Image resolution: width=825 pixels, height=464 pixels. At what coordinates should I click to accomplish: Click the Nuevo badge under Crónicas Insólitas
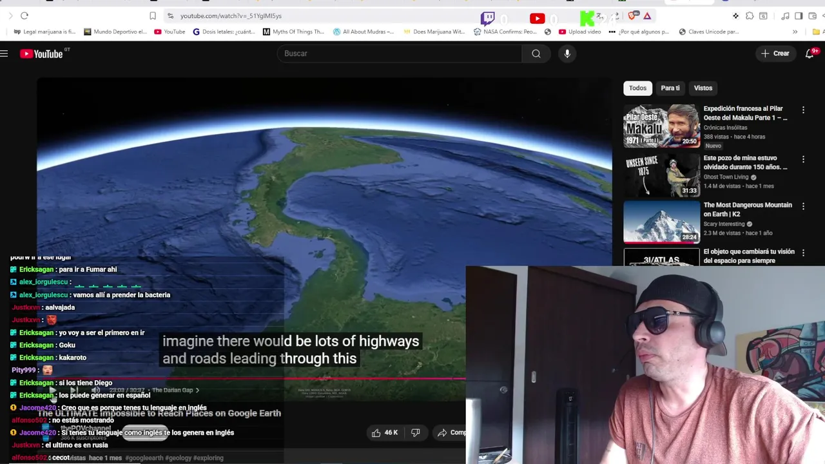pos(713,146)
